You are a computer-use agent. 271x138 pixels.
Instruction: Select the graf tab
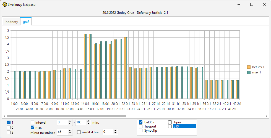26,22
